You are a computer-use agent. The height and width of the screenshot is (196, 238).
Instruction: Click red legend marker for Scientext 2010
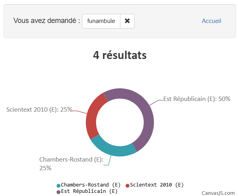128,185
